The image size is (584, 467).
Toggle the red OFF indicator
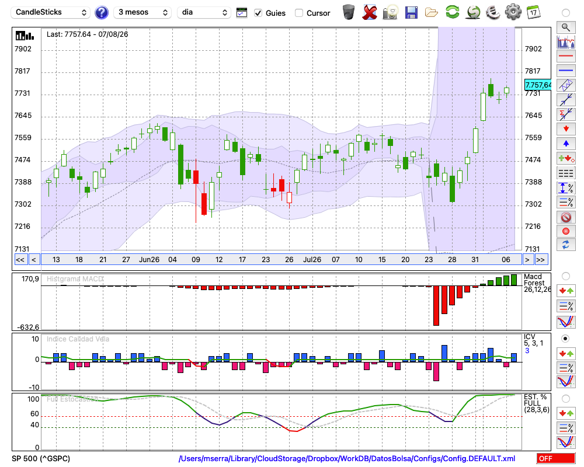556,458
